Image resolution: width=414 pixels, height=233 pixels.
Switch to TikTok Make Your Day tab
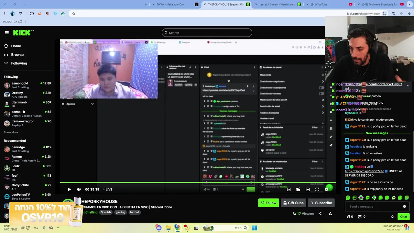coord(175,5)
